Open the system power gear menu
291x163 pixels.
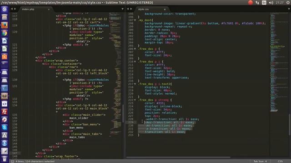pyautogui.click(x=288, y=2)
